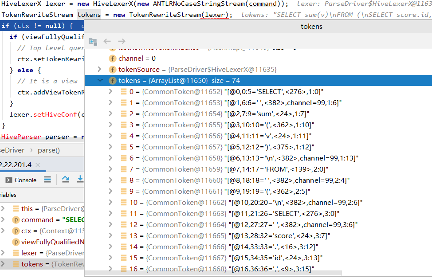Click the field icon next to tokenSource
This screenshot has width=432, height=278.
112,70
